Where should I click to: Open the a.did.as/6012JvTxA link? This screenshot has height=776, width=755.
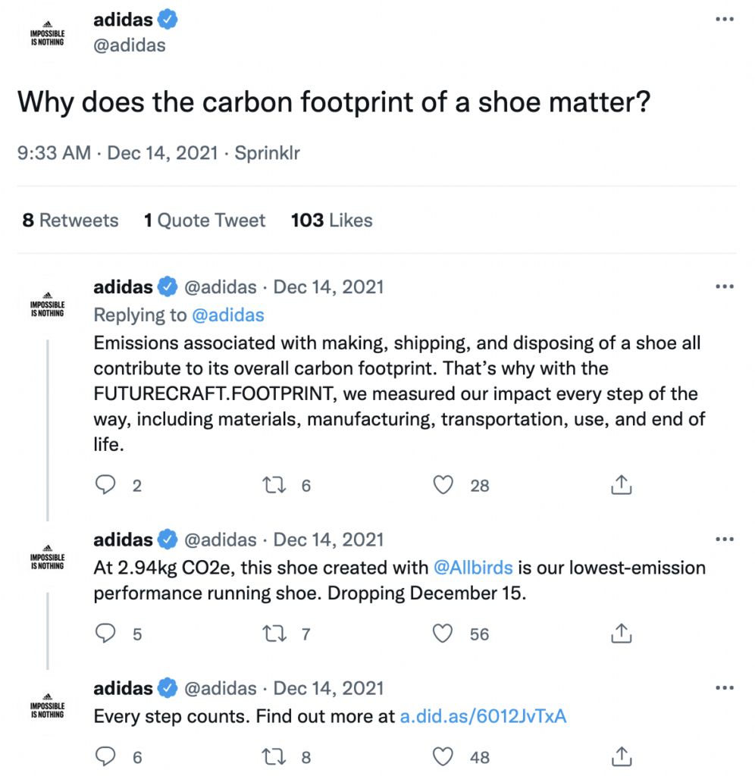[484, 716]
